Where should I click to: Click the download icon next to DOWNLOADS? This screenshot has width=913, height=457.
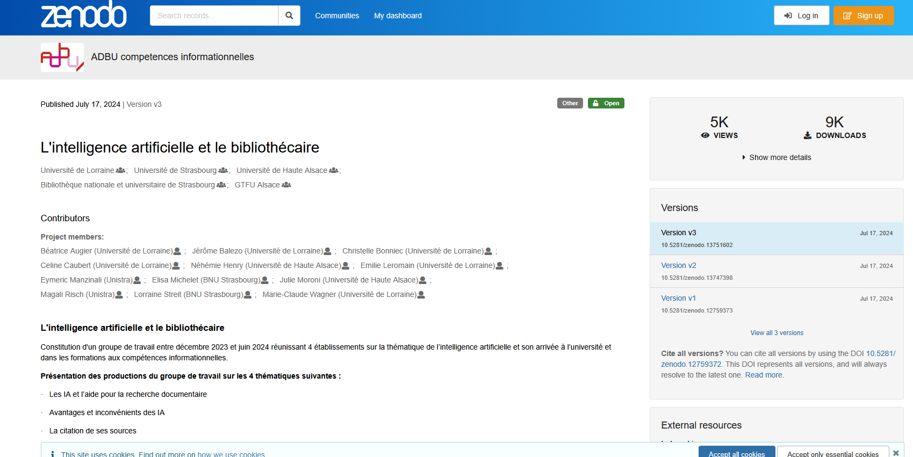point(808,135)
